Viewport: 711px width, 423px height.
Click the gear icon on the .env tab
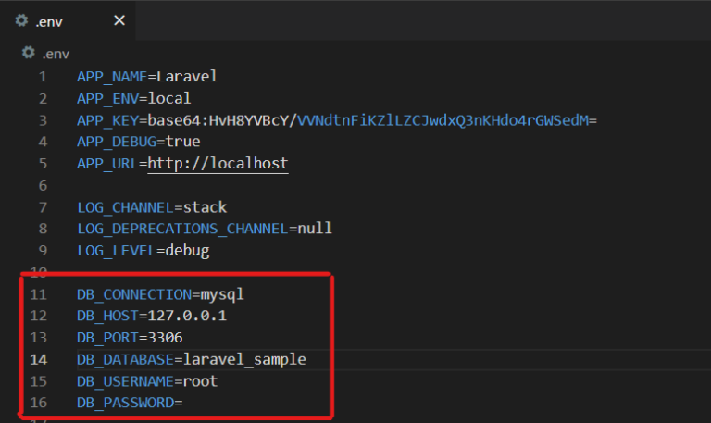tap(21, 19)
